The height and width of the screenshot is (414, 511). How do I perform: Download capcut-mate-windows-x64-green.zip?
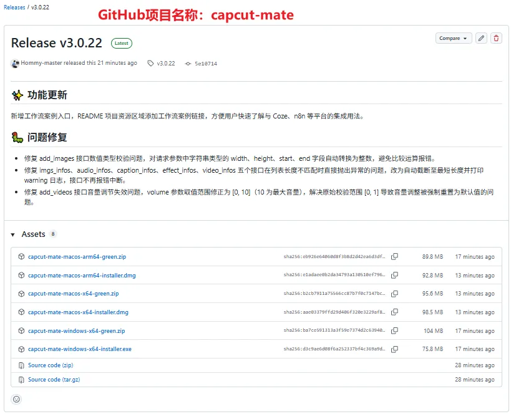point(77,330)
